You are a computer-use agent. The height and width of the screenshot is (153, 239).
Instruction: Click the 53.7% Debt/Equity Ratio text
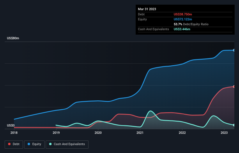pyautogui.click(x=191, y=24)
